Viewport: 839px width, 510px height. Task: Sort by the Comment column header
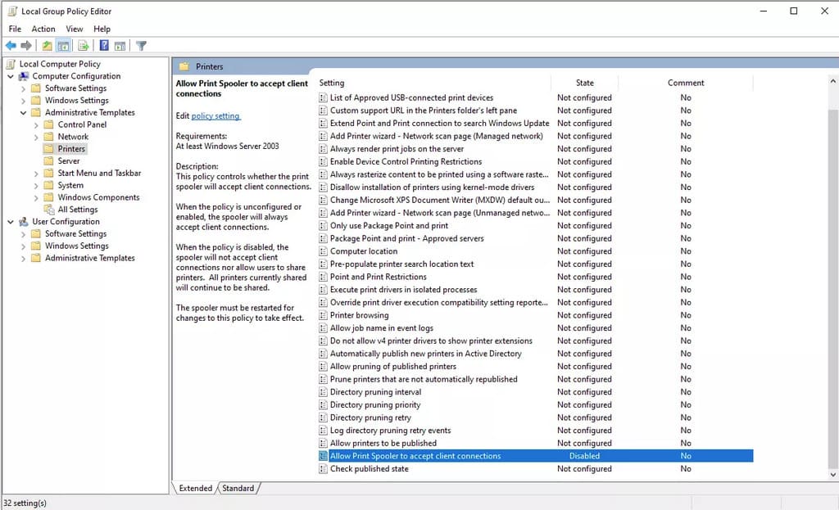point(686,83)
